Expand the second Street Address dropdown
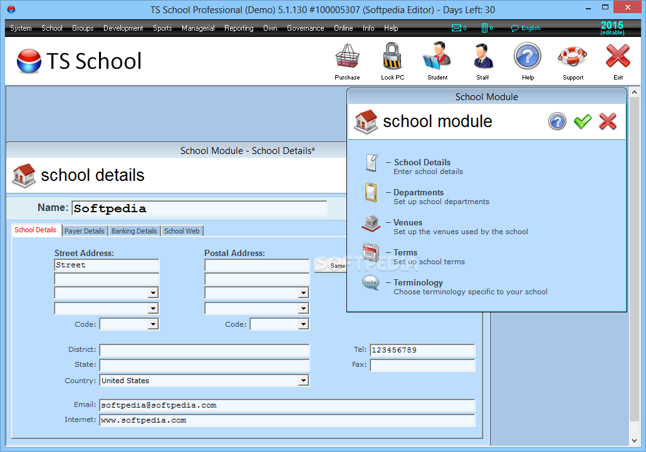 (x=153, y=309)
